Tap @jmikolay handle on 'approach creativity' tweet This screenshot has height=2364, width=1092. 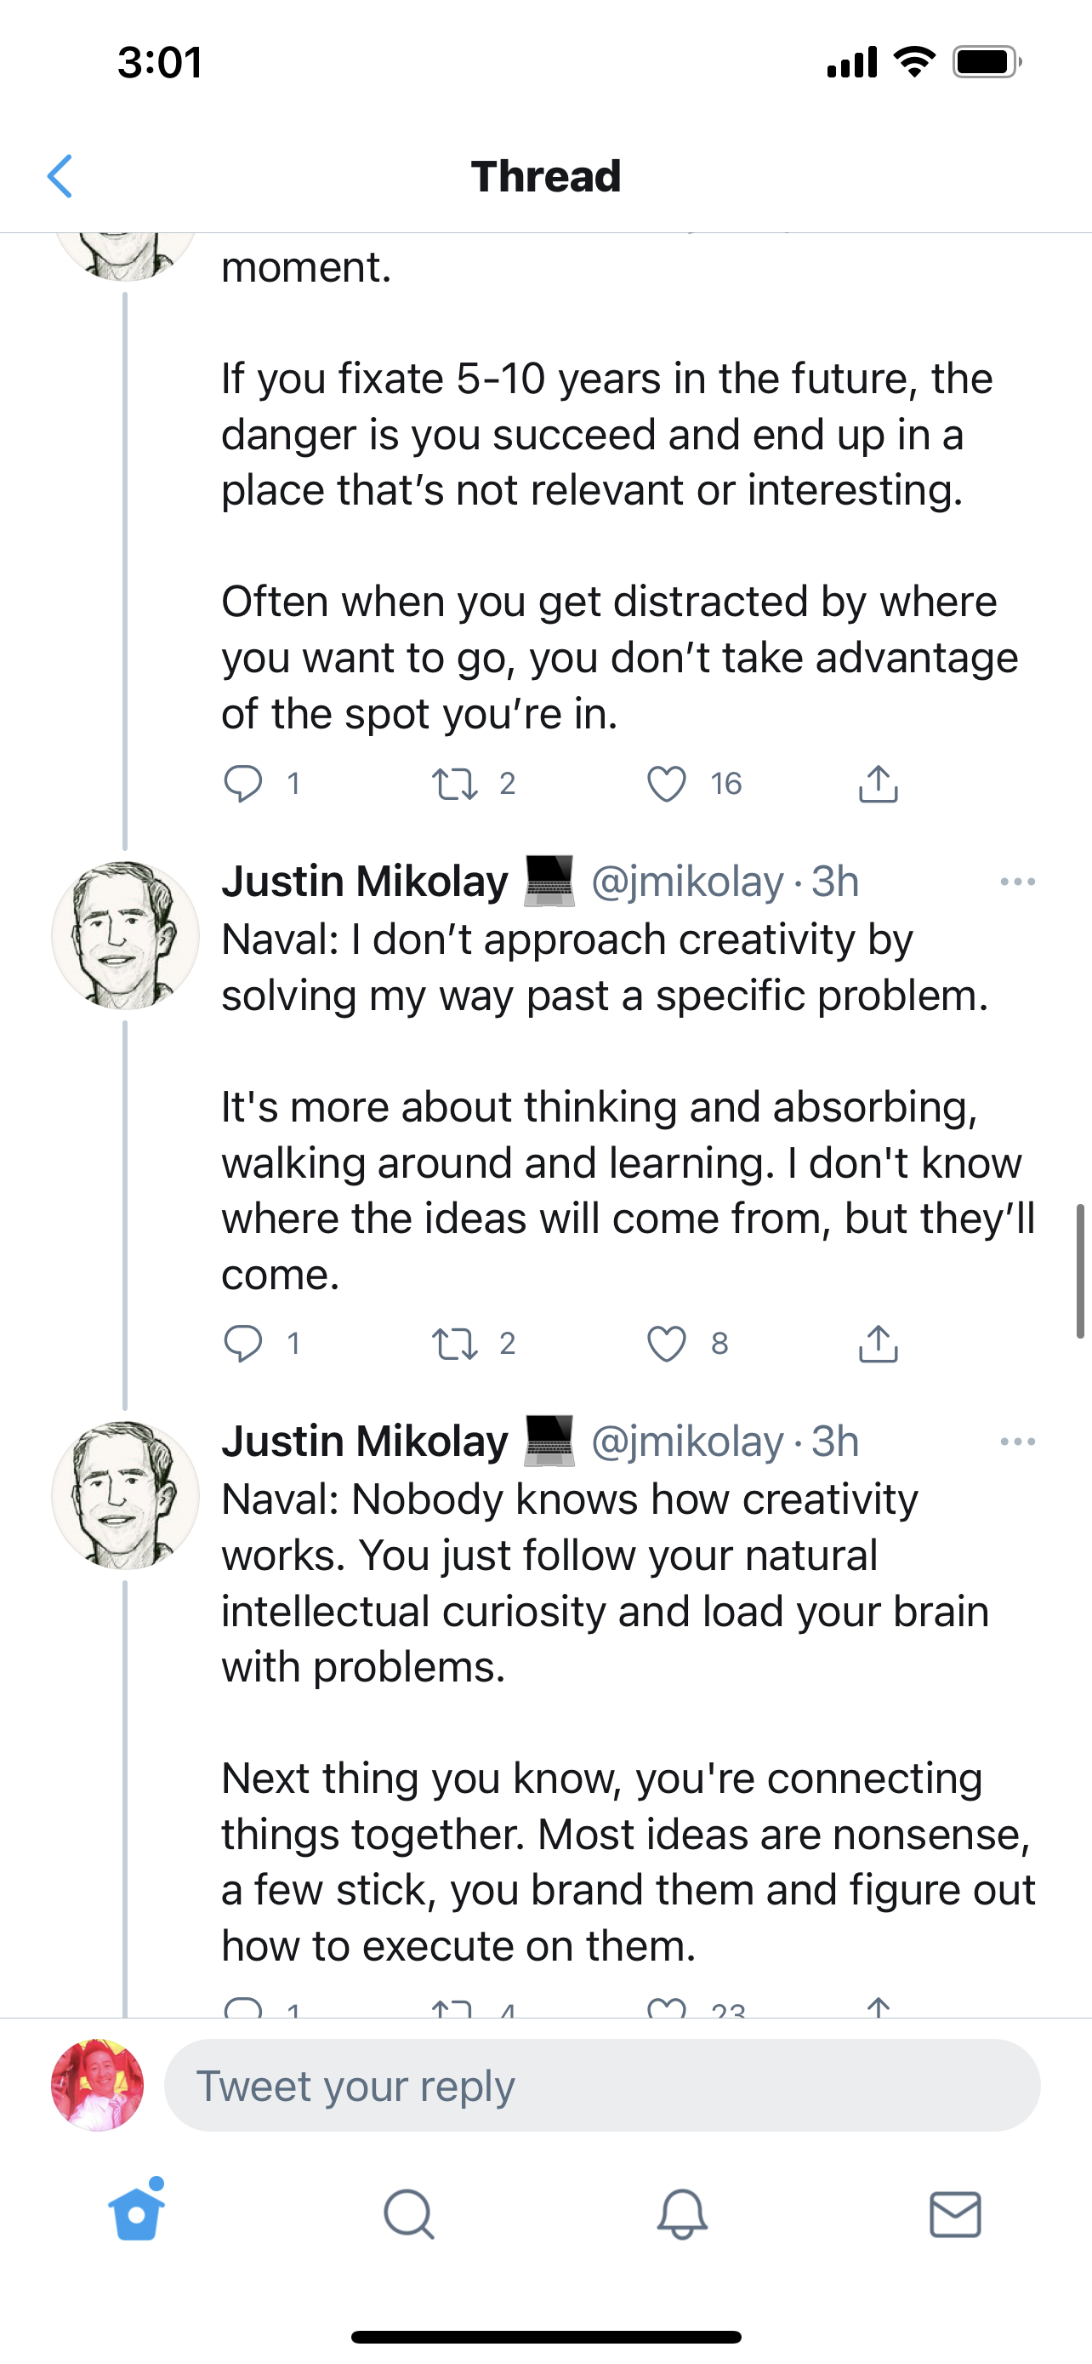688,882
